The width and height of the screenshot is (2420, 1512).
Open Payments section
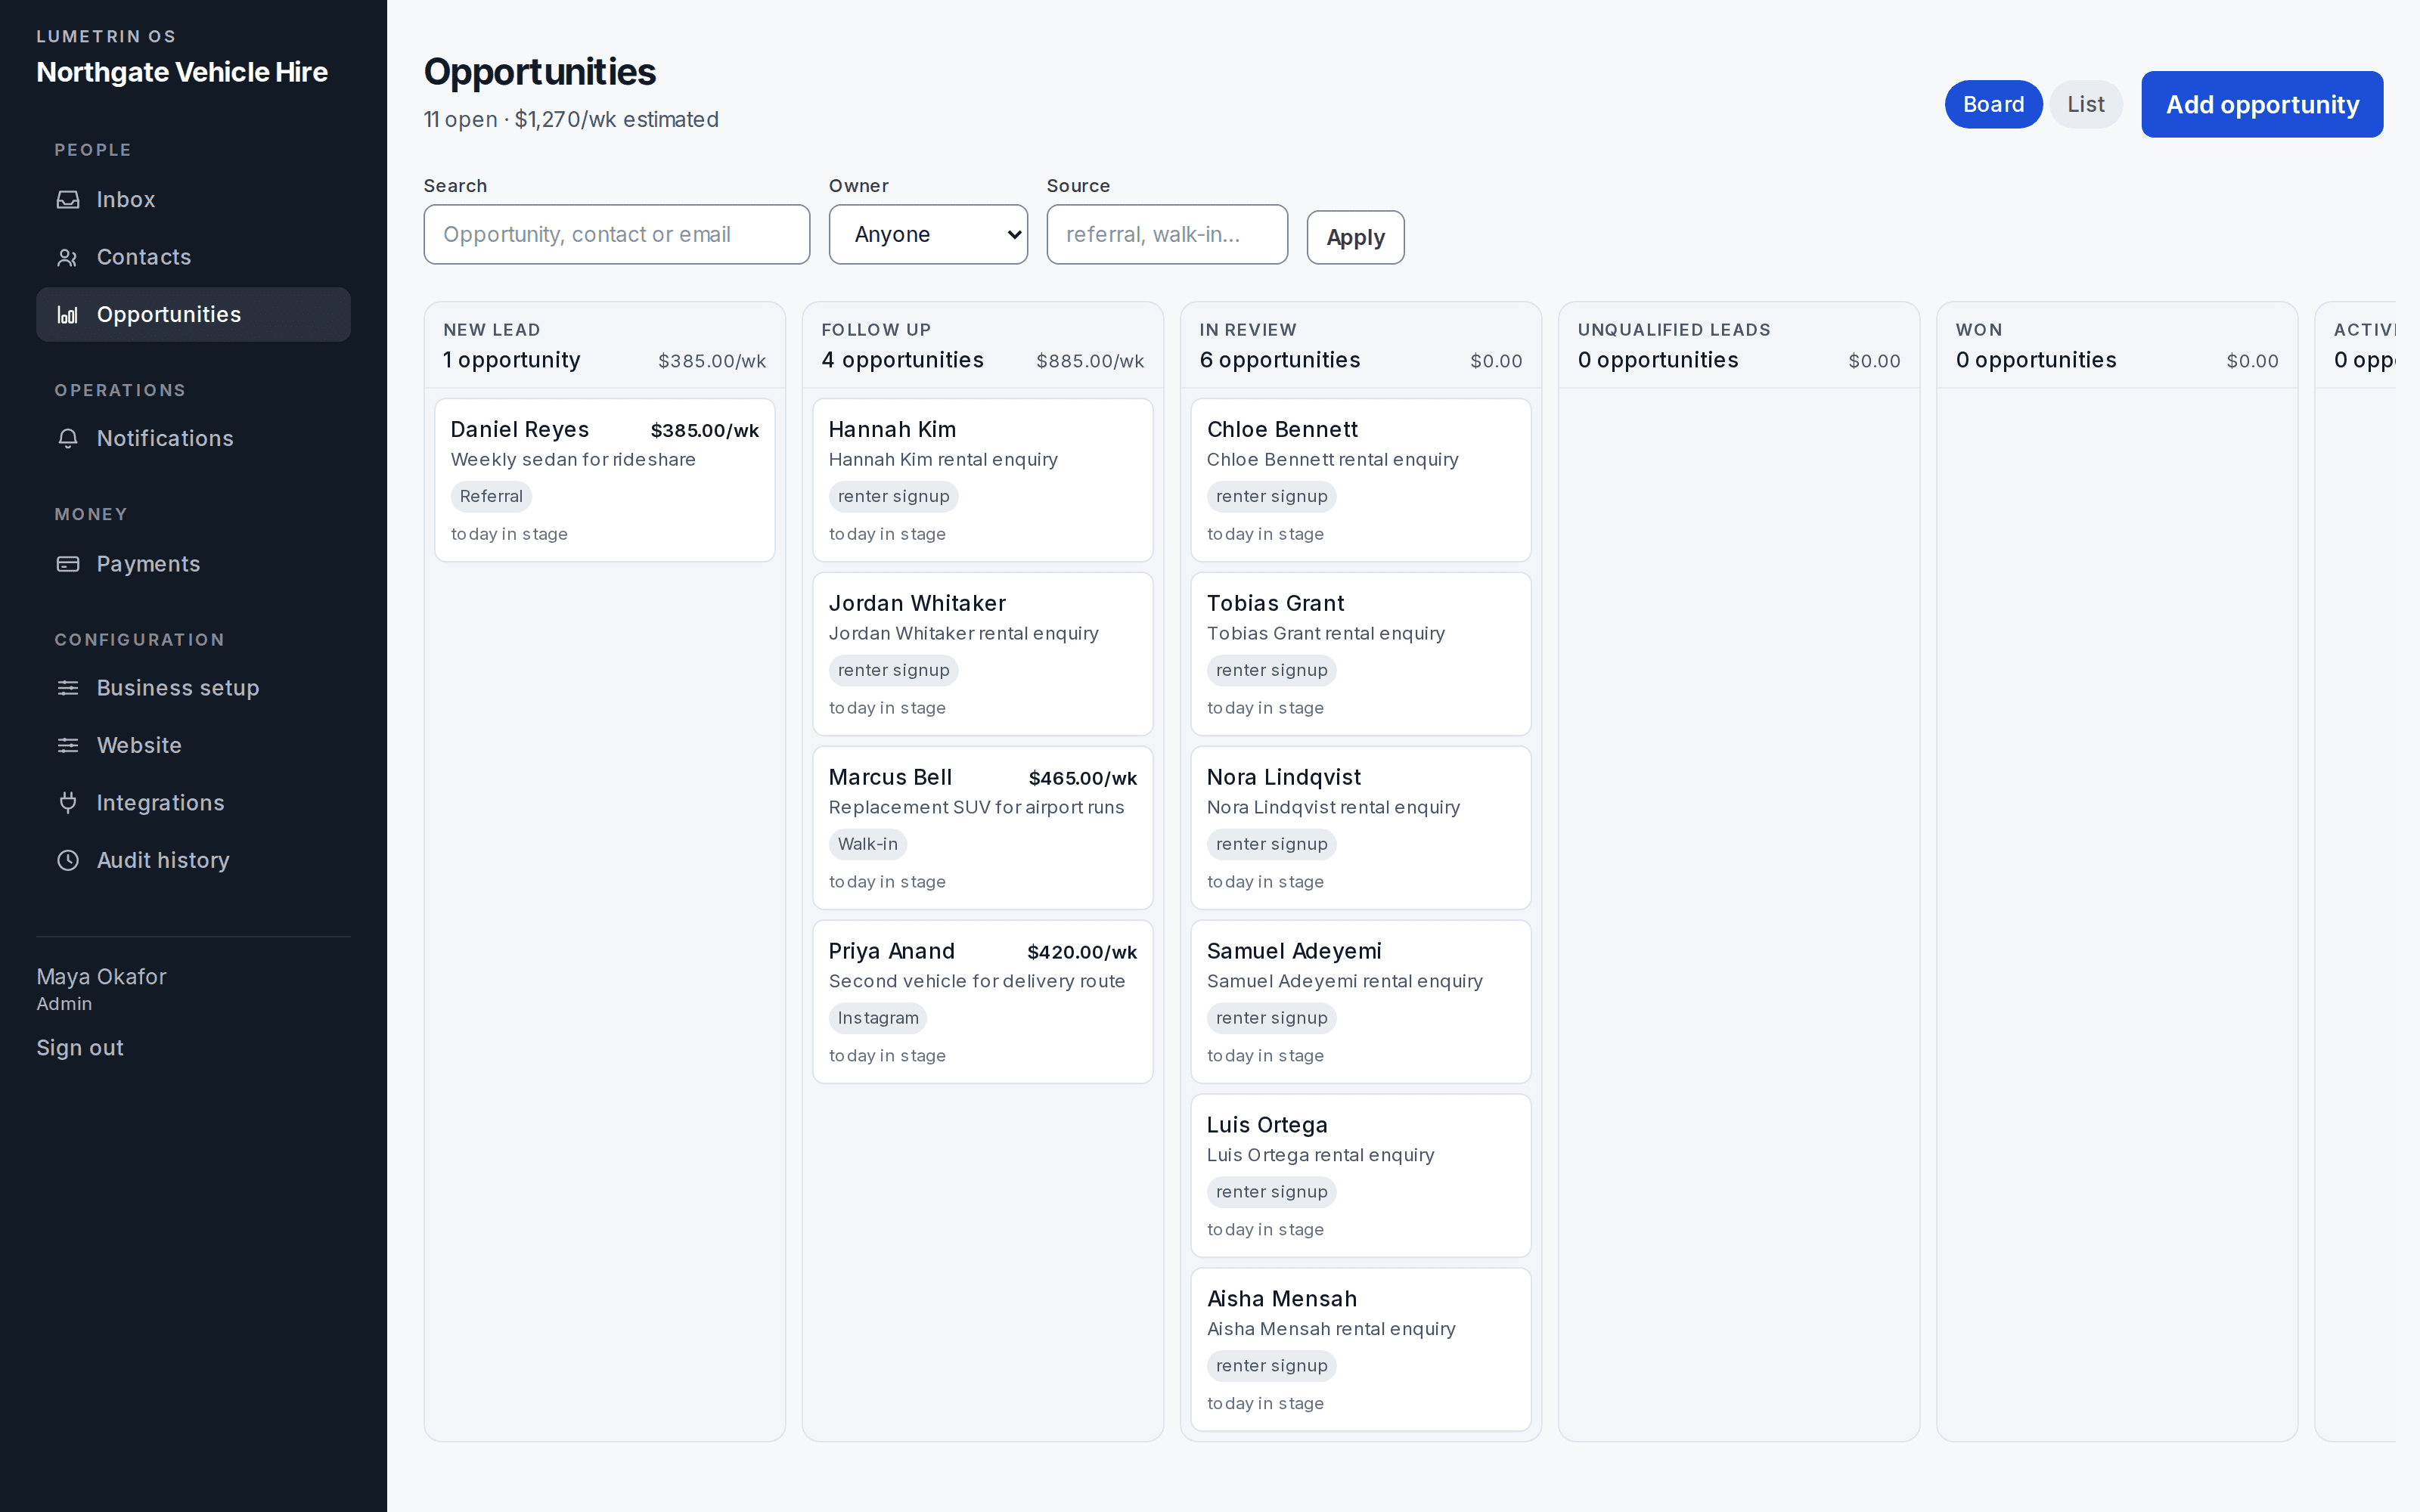193,564
